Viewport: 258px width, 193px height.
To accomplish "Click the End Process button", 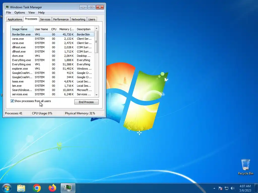I will 86,102.
